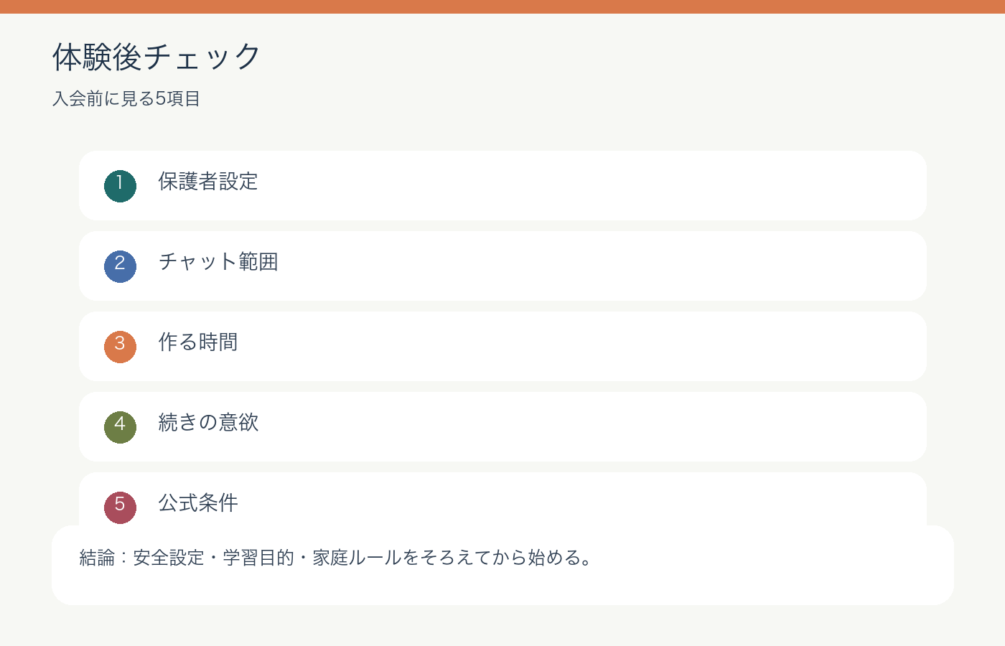Click the 体験後チェック page title
The width and height of the screenshot is (1005, 646).
(x=157, y=57)
